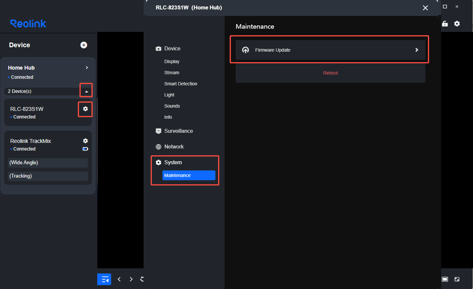This screenshot has width=473, height=289.
Task: Open the Light settings page
Action: [x=169, y=95]
